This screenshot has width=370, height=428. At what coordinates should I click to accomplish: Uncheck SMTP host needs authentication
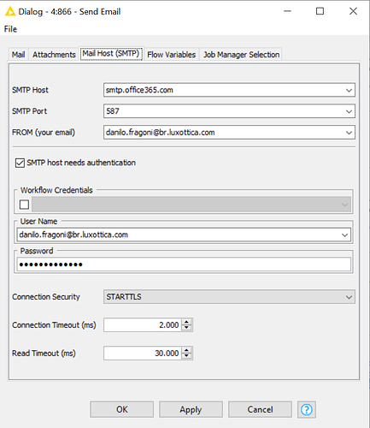(20, 163)
